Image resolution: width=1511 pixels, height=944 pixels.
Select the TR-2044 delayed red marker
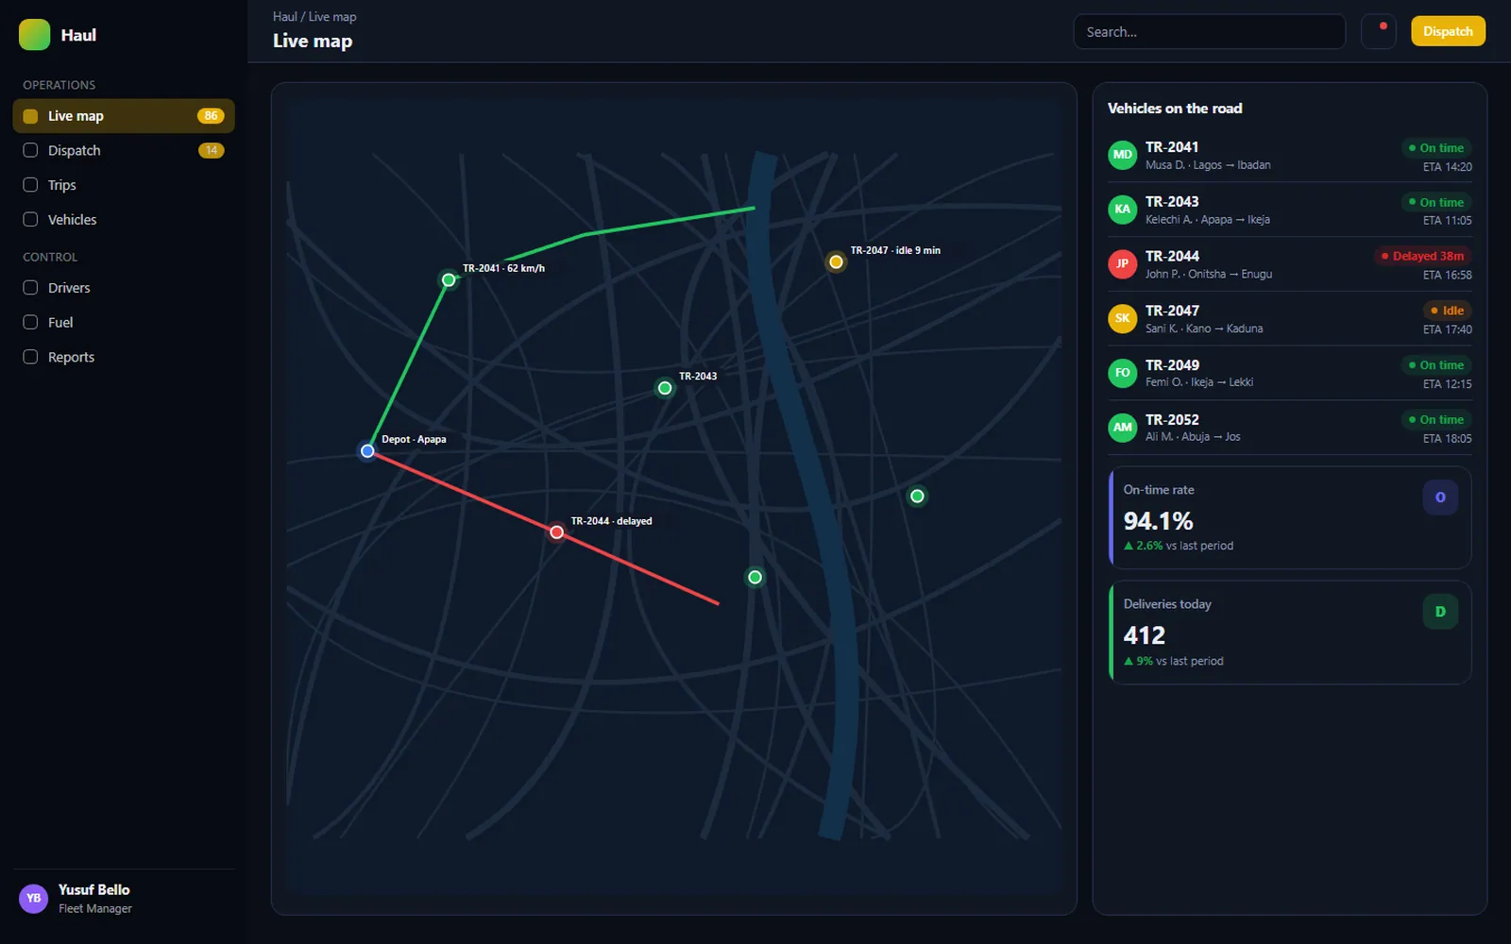point(557,532)
